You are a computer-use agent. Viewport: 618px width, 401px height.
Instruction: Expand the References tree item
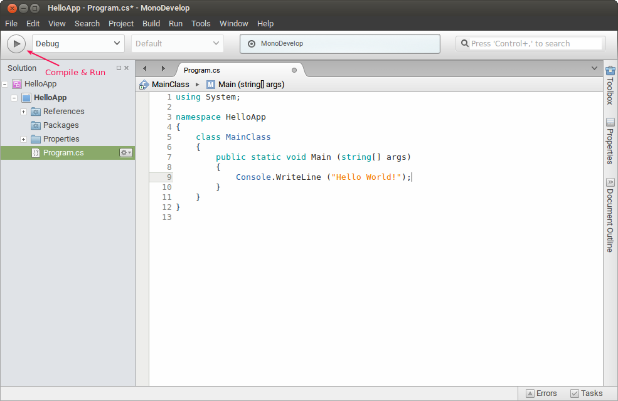pos(23,111)
